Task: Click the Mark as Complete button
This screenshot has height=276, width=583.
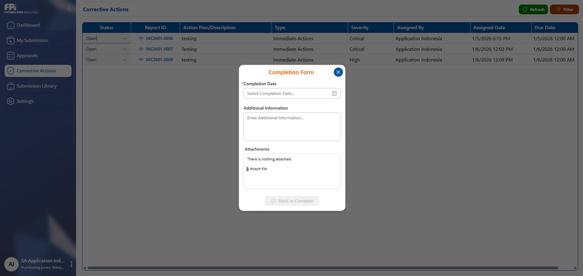Action: tap(292, 201)
